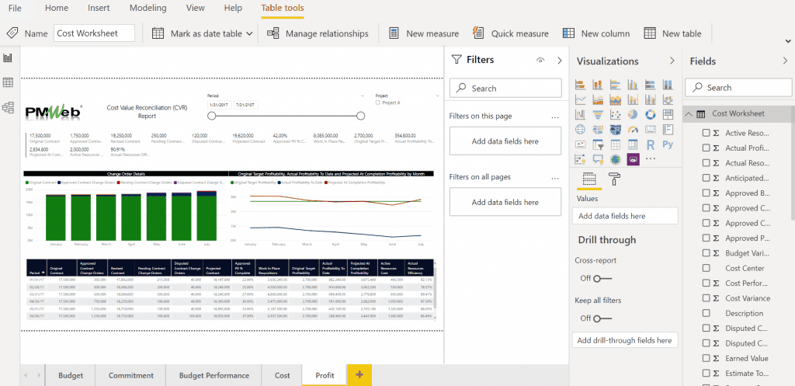The height and width of the screenshot is (386, 795).
Task: Click the New column button
Action: pyautogui.click(x=596, y=33)
